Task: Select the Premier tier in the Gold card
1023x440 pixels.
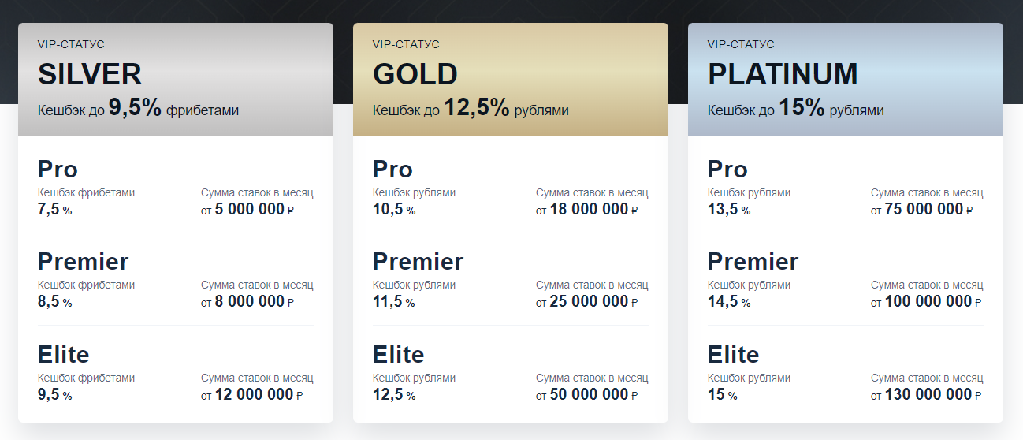Action: click(511, 280)
